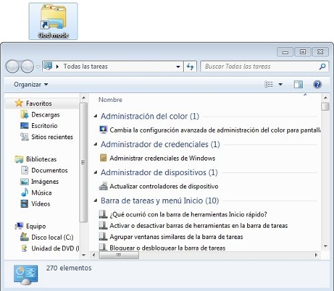This screenshot has width=334, height=291.
Task: Select Barra de tareas y menú Inicio header
Action: coord(160,200)
